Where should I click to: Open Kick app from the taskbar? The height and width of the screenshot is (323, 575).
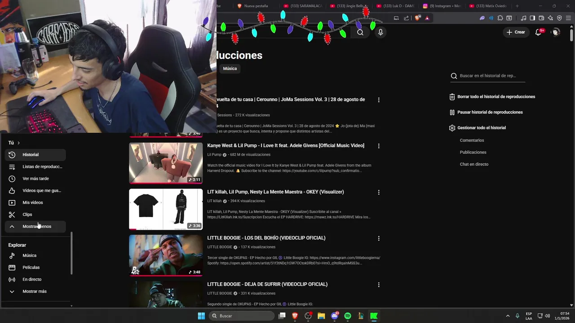pyautogui.click(x=374, y=316)
